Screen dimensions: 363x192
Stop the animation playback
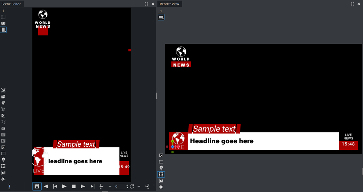74,186
